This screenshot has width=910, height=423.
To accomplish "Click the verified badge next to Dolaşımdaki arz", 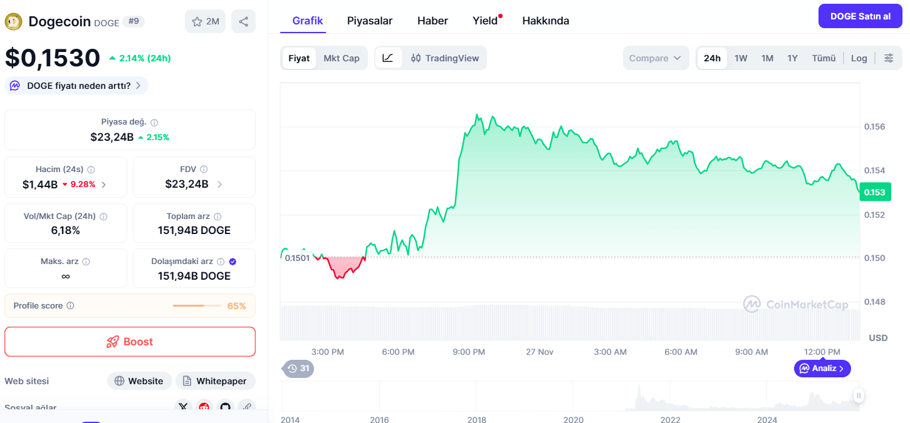I will click(x=233, y=262).
